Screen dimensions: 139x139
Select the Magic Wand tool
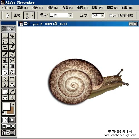point(12,42)
